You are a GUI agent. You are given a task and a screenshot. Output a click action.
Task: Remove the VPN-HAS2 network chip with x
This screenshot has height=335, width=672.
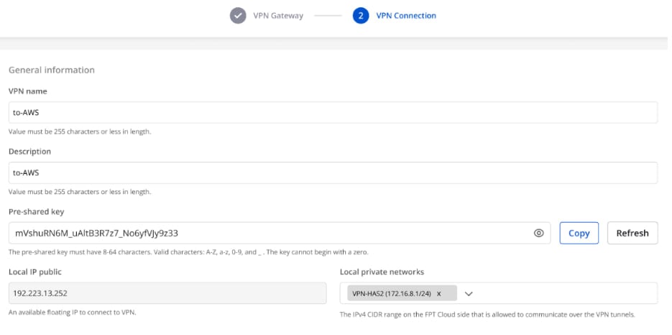click(439, 293)
